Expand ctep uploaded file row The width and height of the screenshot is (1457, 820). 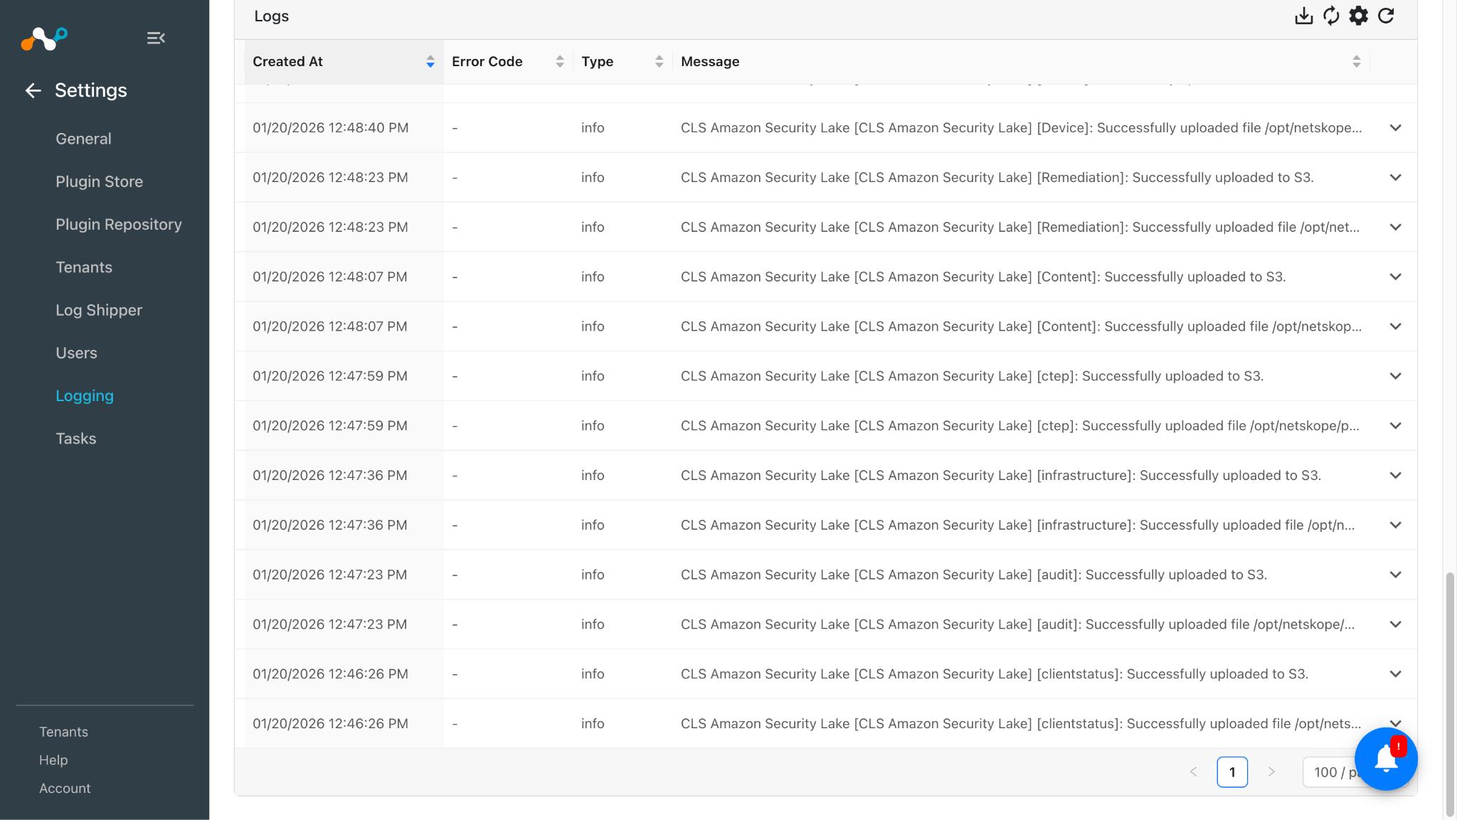[1395, 426]
